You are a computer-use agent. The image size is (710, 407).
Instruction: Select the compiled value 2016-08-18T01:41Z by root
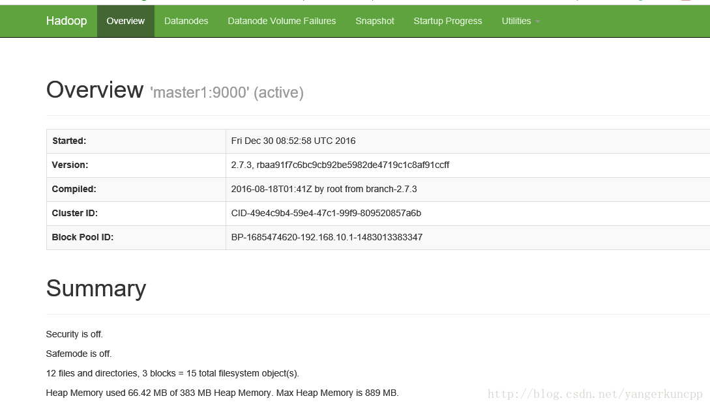click(324, 189)
